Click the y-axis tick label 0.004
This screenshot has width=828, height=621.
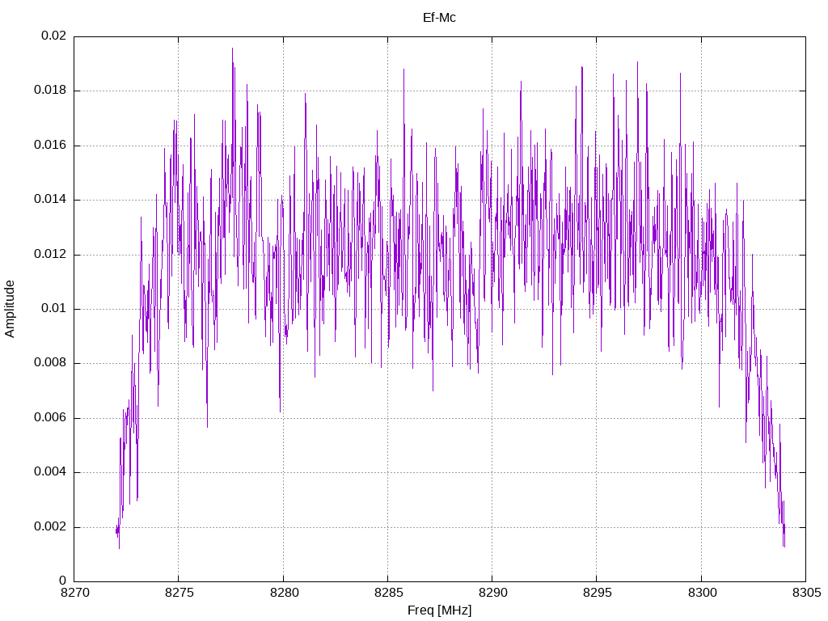(50, 471)
